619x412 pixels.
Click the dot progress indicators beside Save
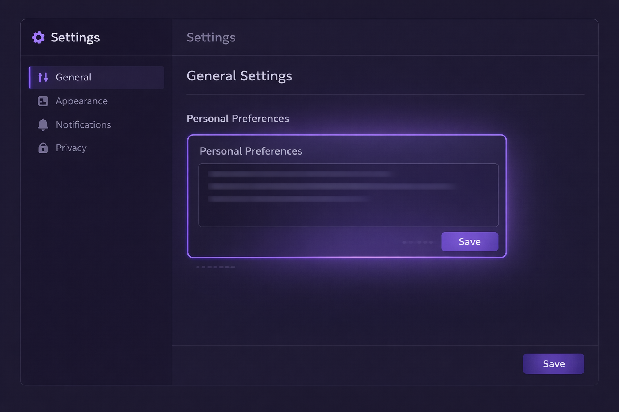418,242
